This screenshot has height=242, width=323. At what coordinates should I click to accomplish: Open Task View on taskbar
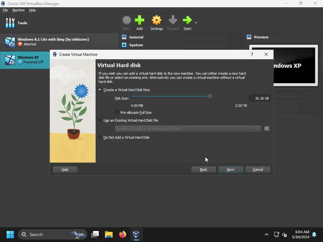(x=95, y=234)
